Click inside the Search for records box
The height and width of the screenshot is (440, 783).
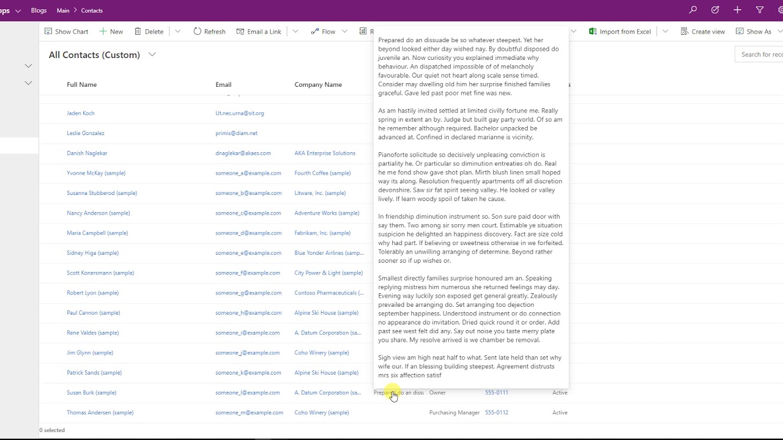[x=760, y=54]
